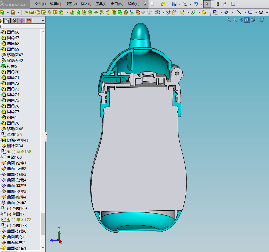Click the feature tree filter input field

(x=23, y=26)
